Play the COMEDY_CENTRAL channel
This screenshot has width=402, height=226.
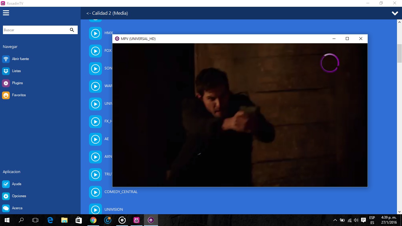tap(95, 192)
